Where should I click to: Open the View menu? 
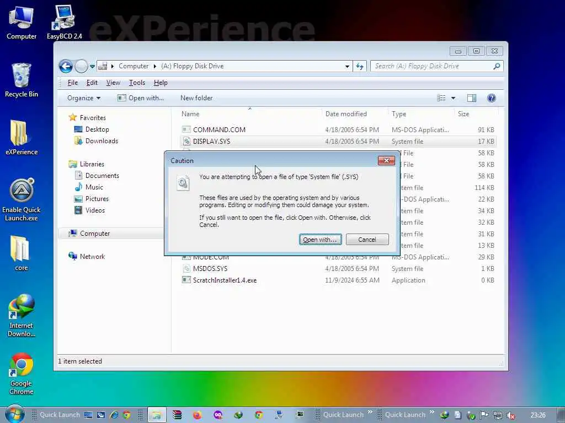coord(113,83)
